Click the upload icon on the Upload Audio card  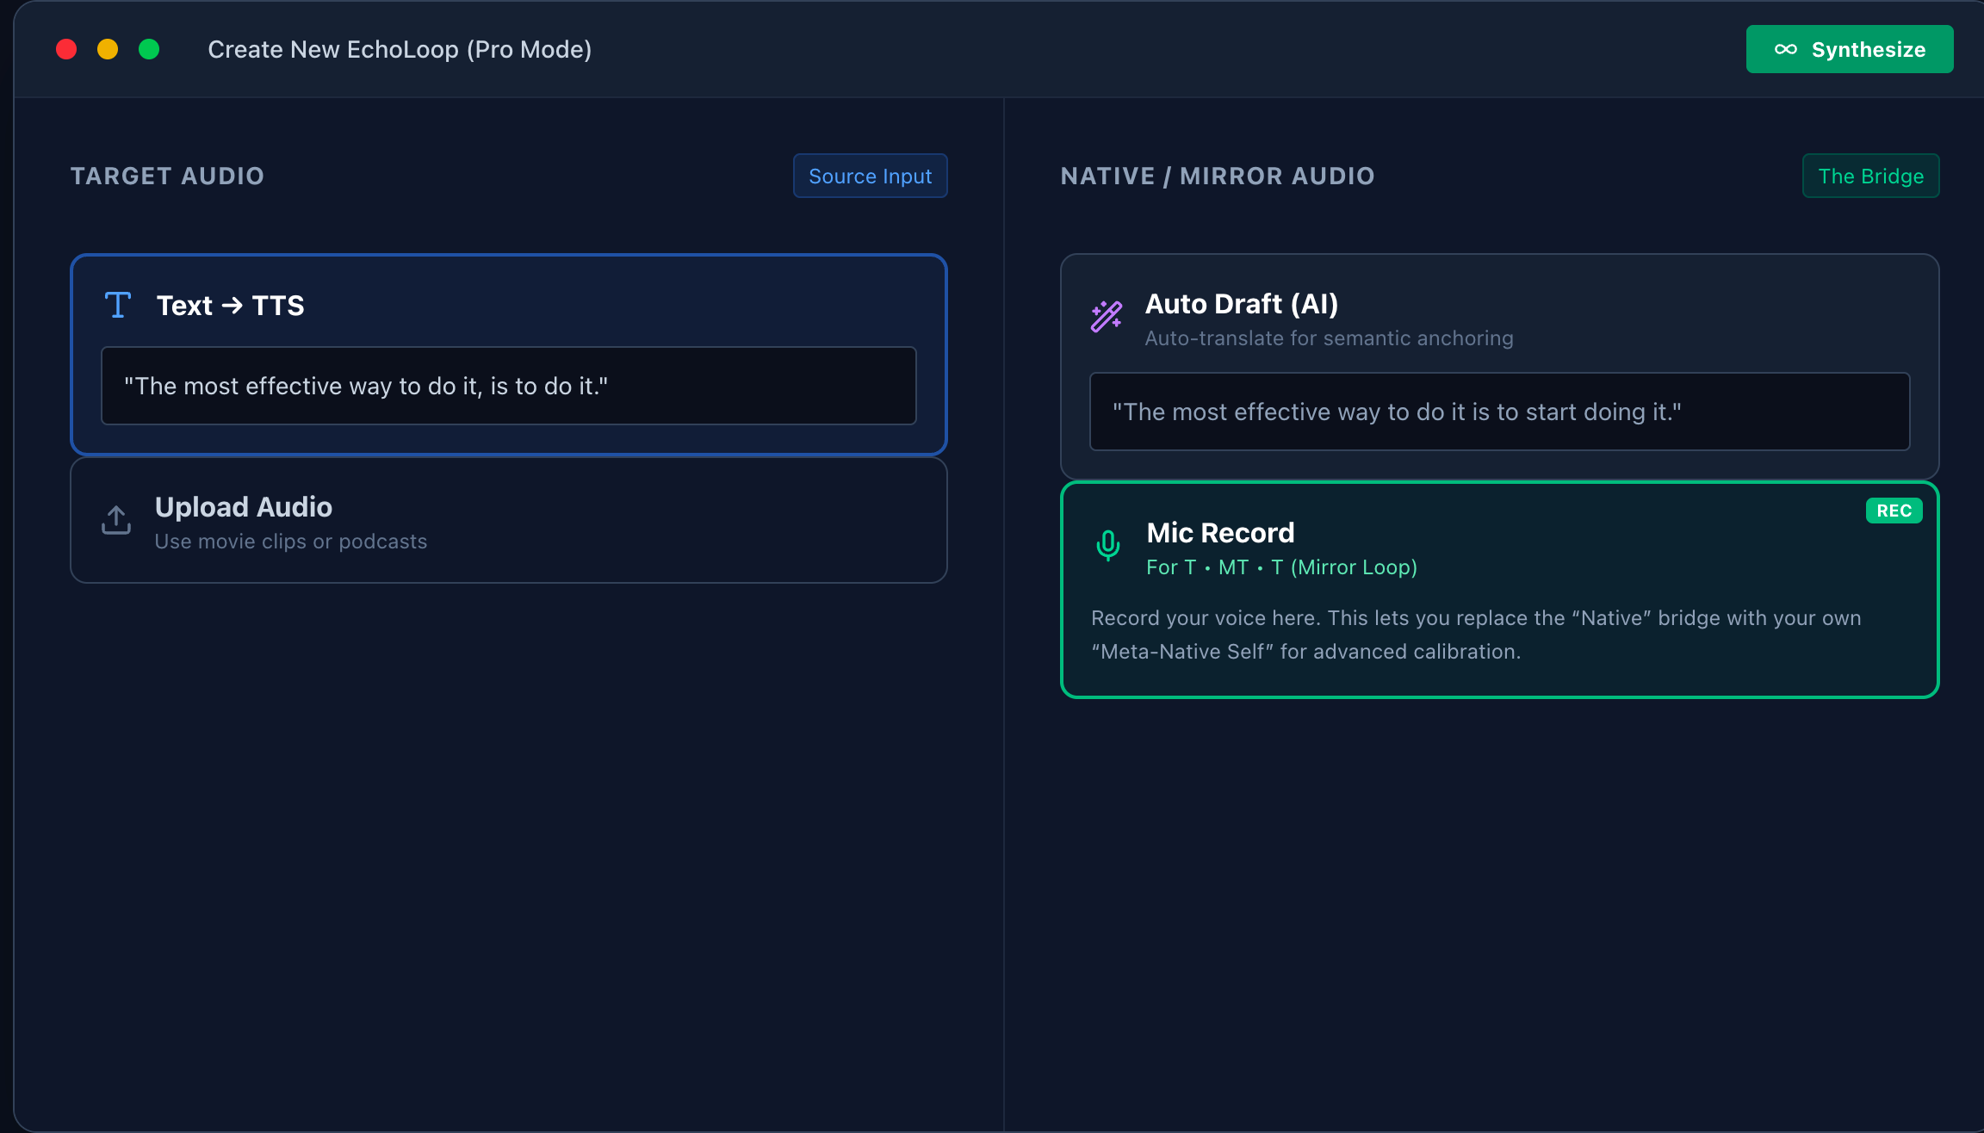point(115,520)
